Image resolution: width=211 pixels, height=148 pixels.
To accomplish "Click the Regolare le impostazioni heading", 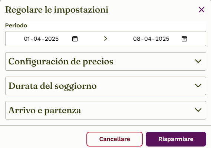I will pyautogui.click(x=57, y=10).
